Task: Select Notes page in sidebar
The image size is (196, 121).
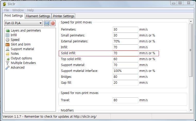Action: coord(15,54)
